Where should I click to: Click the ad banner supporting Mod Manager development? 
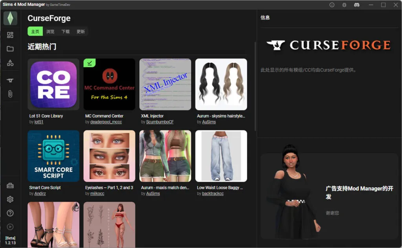tap(329, 196)
